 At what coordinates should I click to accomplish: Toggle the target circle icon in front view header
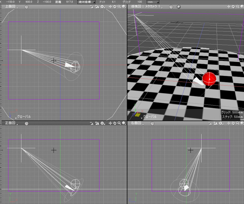click(x=27, y=123)
